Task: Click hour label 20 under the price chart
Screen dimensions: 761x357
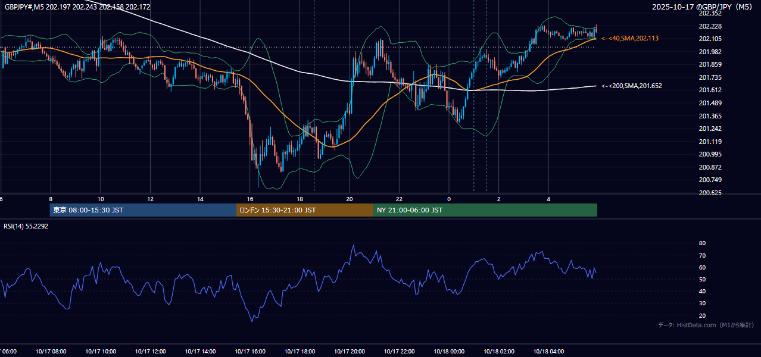Action: click(x=350, y=199)
